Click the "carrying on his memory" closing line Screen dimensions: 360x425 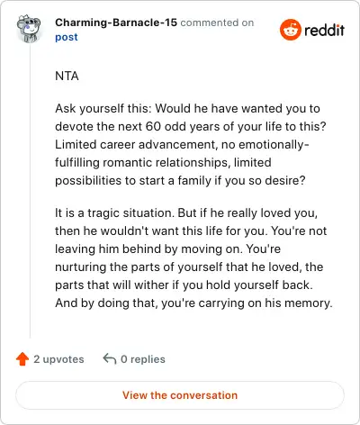[x=193, y=303]
